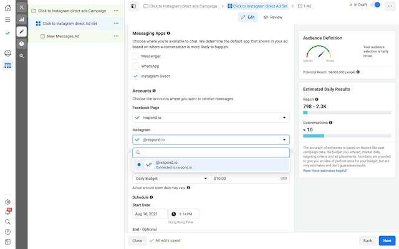Uncheck the Instagram Direct checkbox
The image size is (399, 249).
tap(136, 76)
